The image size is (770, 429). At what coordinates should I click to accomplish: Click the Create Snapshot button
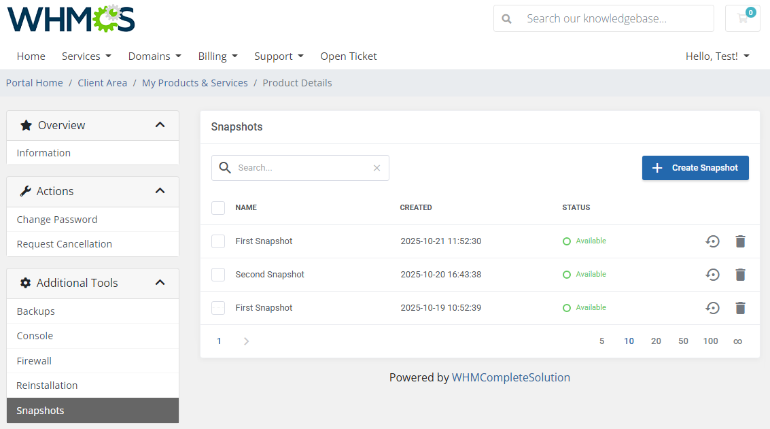pos(695,167)
